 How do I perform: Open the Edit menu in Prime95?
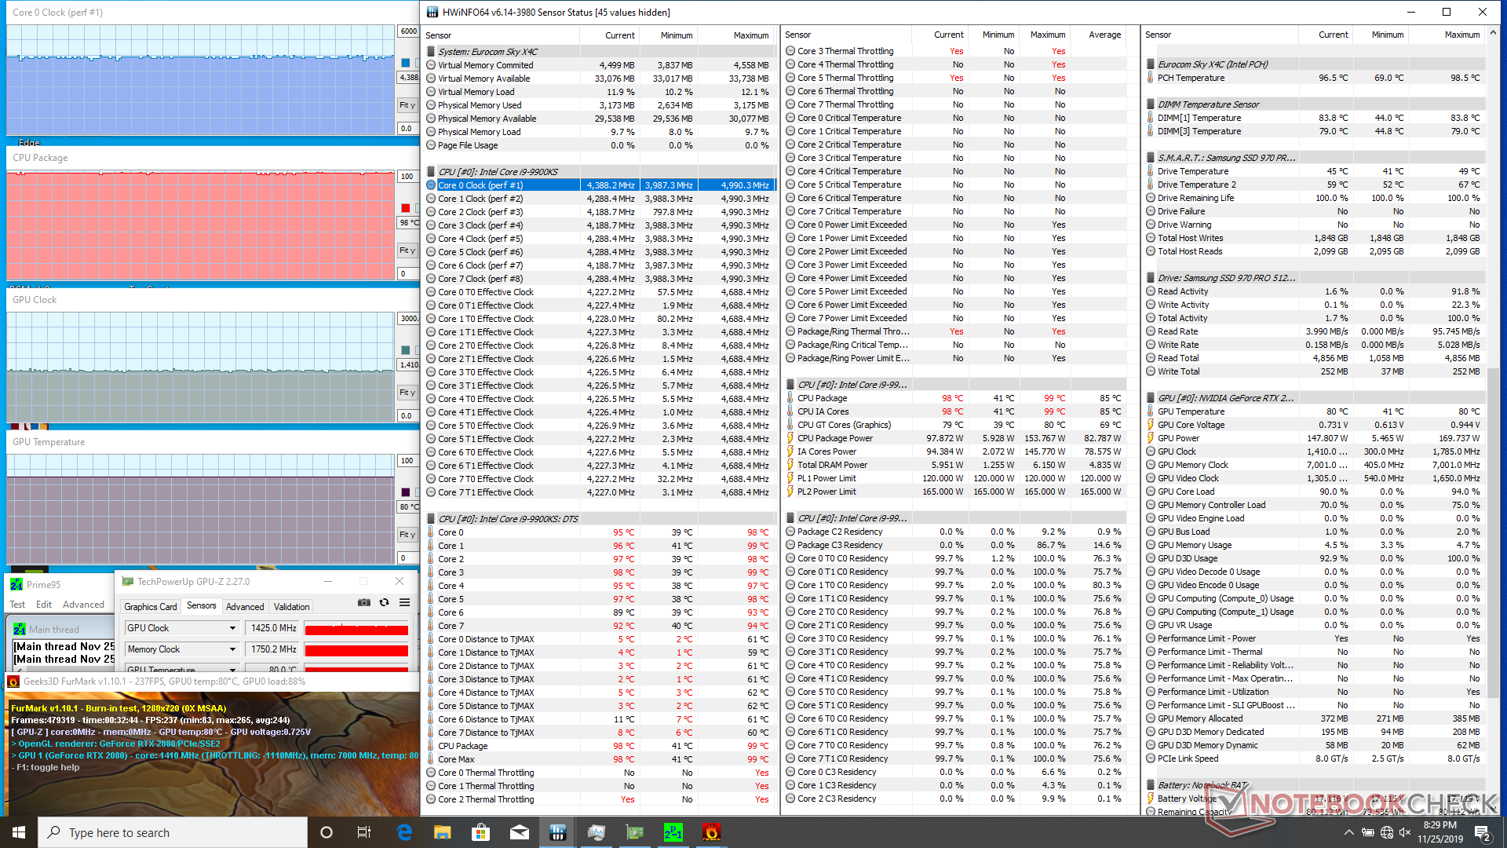(x=44, y=605)
